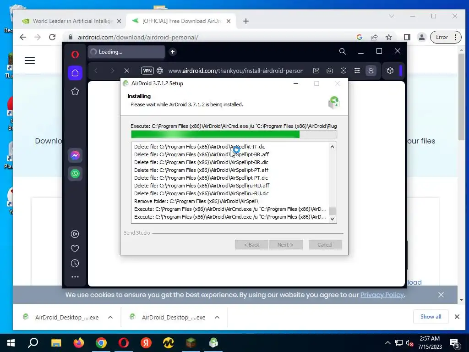Minimize the AirDroid Setup window

(x=296, y=83)
